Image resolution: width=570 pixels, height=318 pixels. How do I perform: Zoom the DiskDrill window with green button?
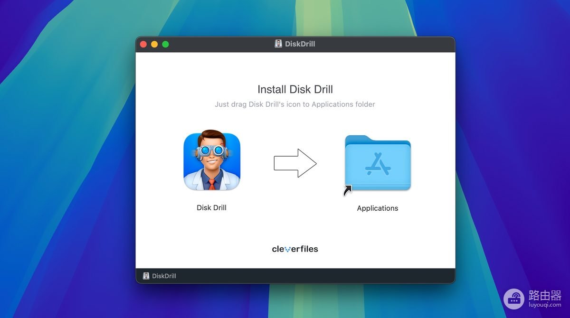click(x=165, y=44)
